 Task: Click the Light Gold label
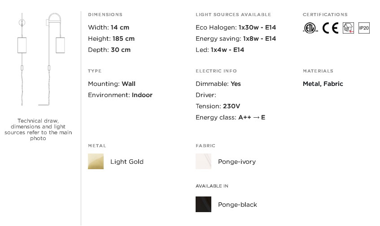point(127,162)
